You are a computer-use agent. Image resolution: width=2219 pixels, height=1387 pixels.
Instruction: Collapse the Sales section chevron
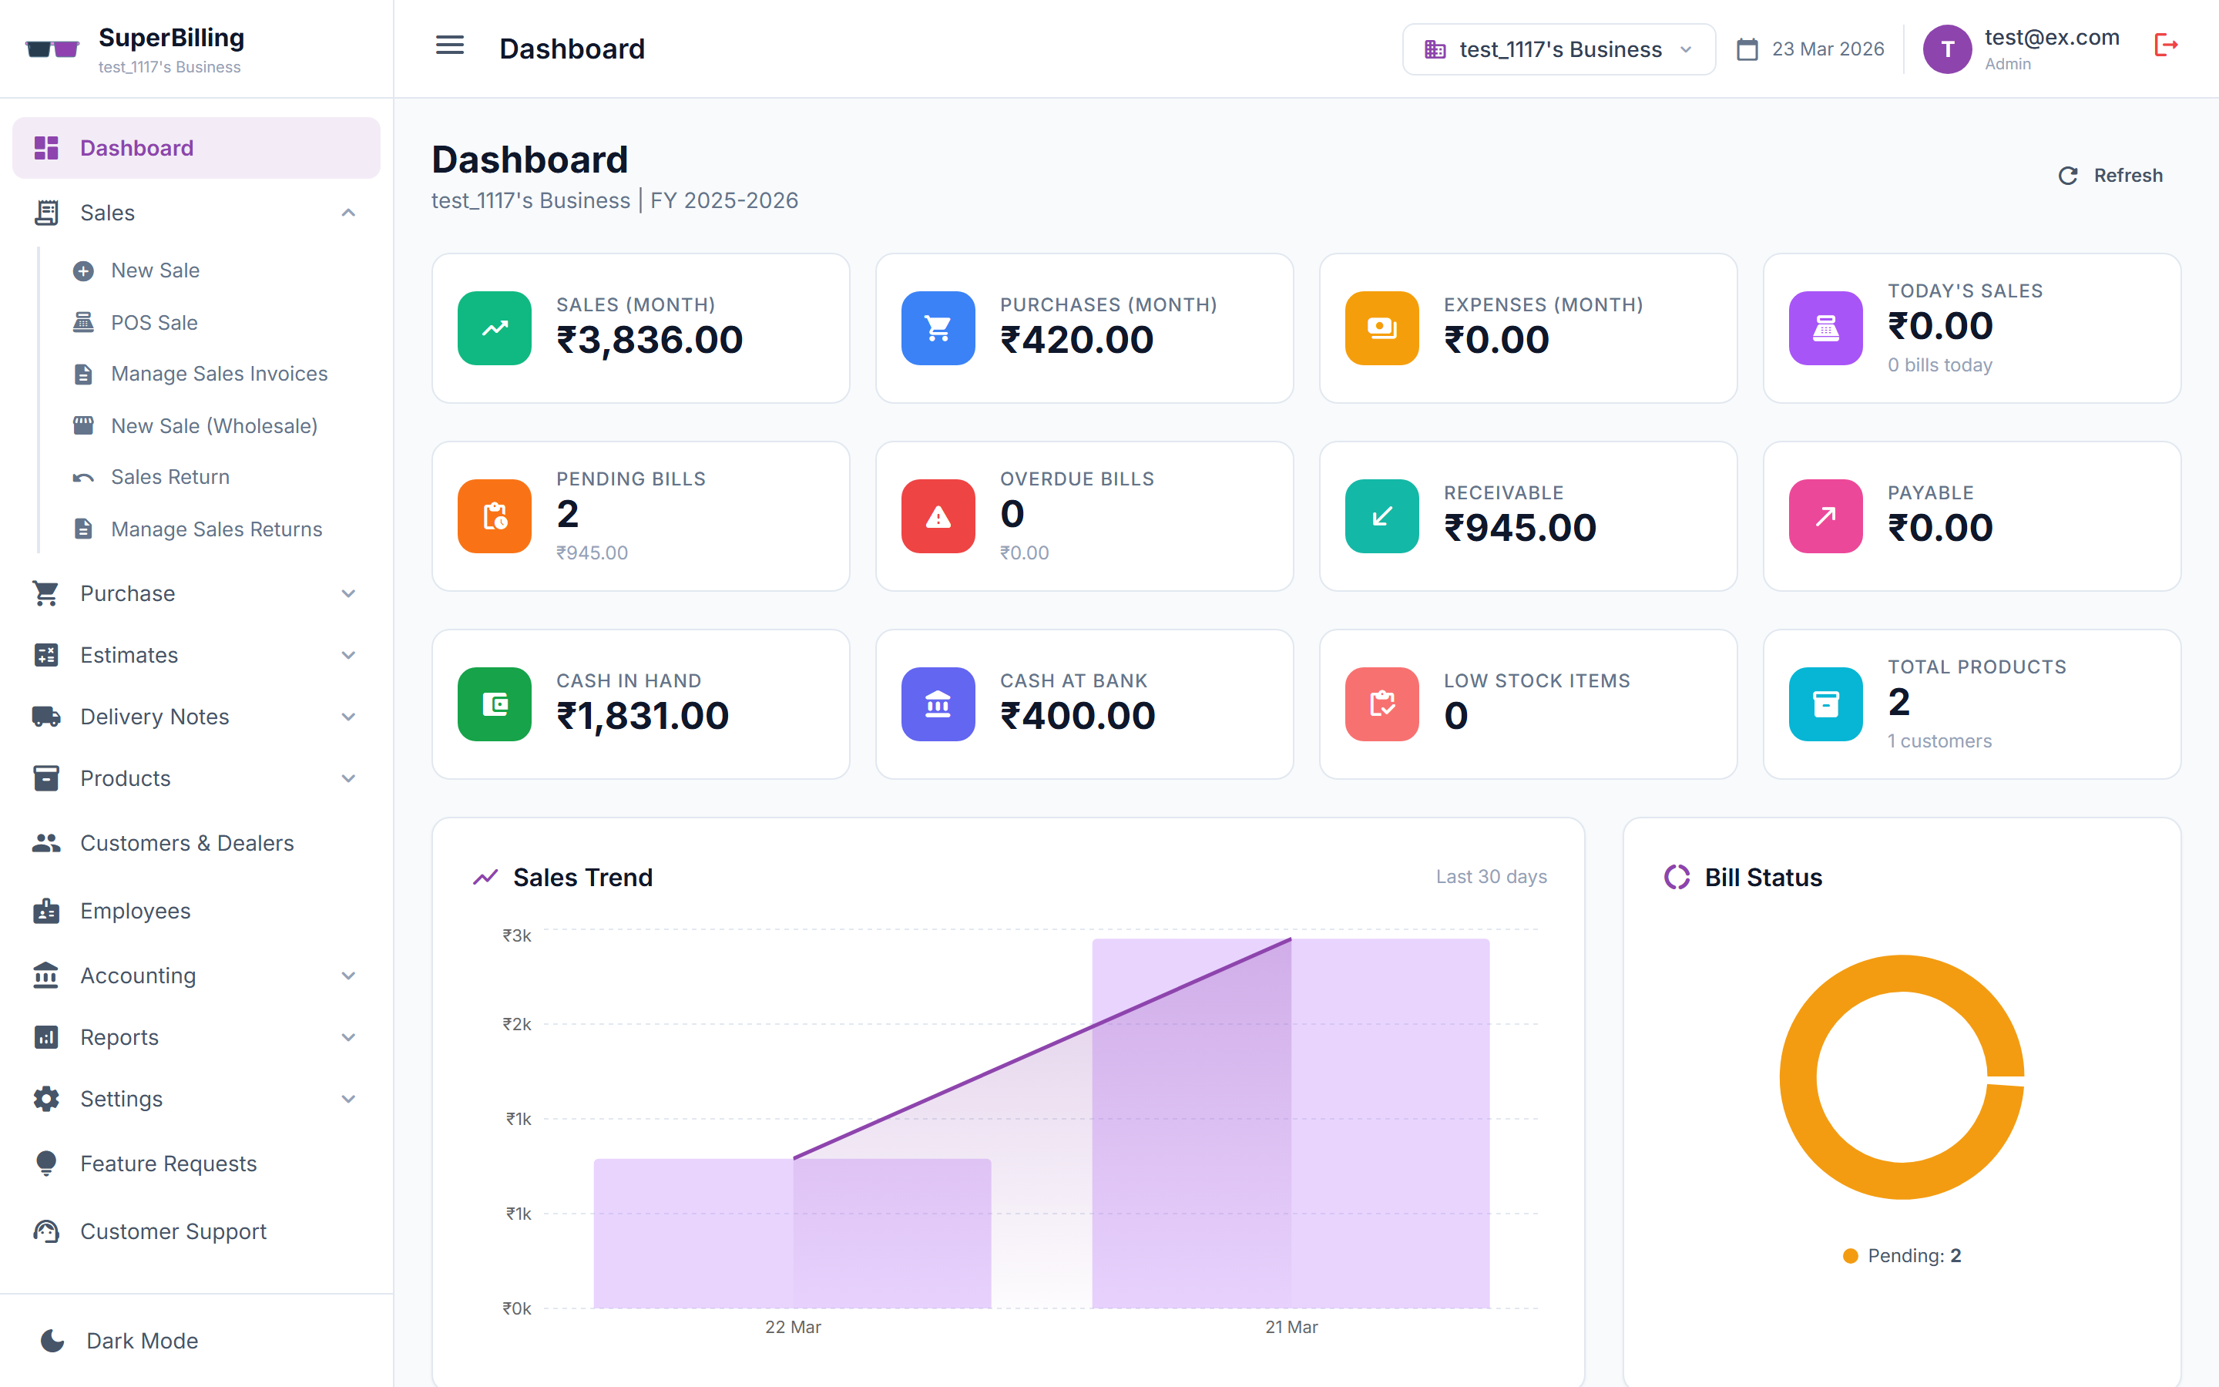point(348,212)
